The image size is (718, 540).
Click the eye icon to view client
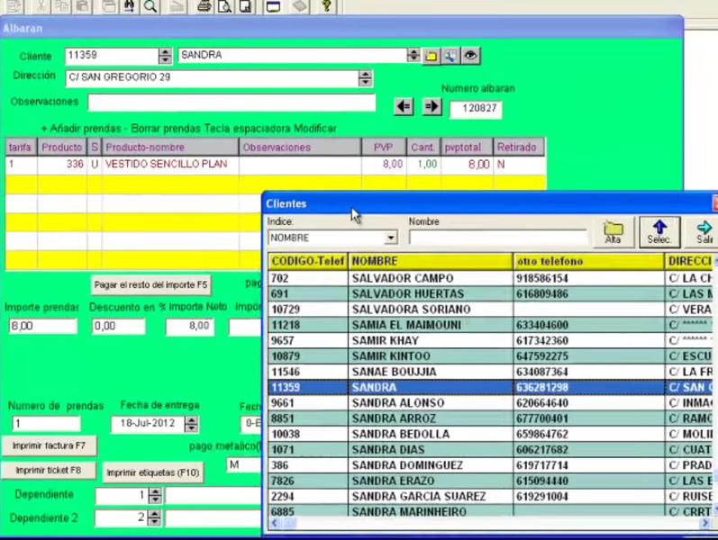470,56
